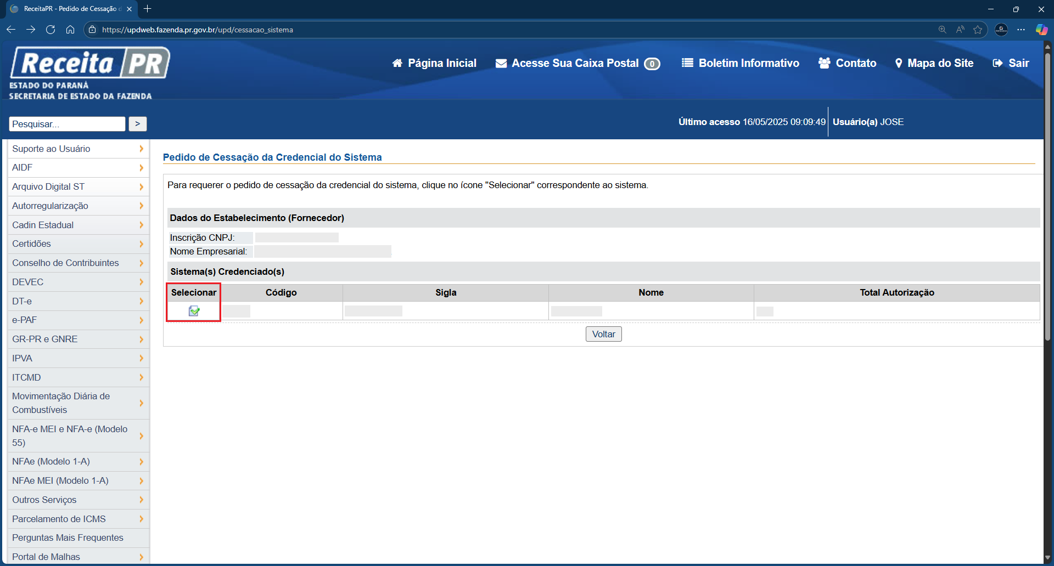This screenshot has width=1054, height=566.
Task: Click the people icon for Contato
Action: pyautogui.click(x=824, y=63)
